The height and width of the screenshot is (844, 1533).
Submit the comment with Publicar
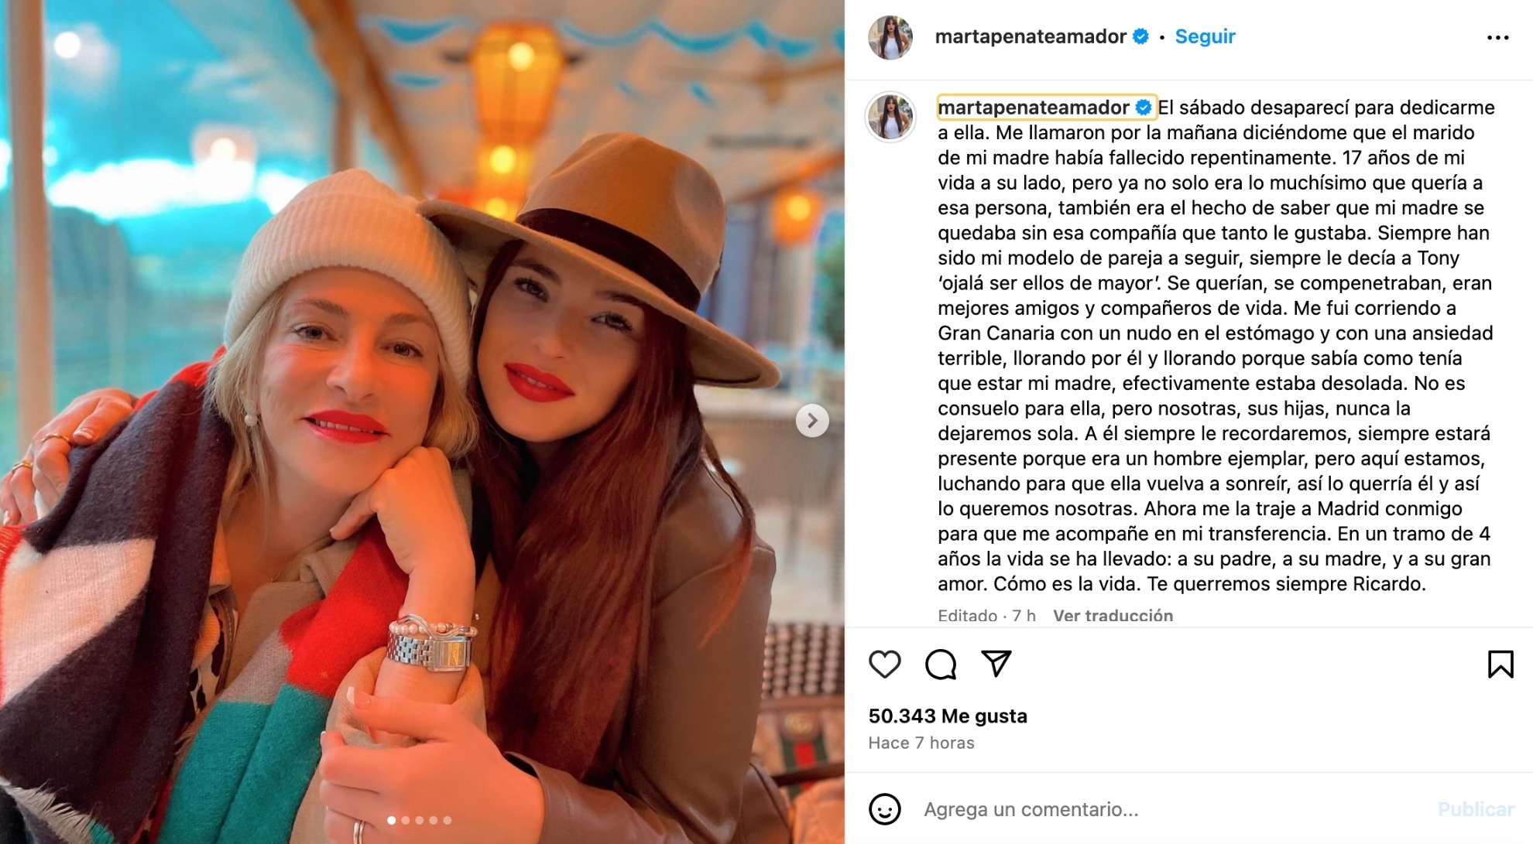[x=1476, y=809]
